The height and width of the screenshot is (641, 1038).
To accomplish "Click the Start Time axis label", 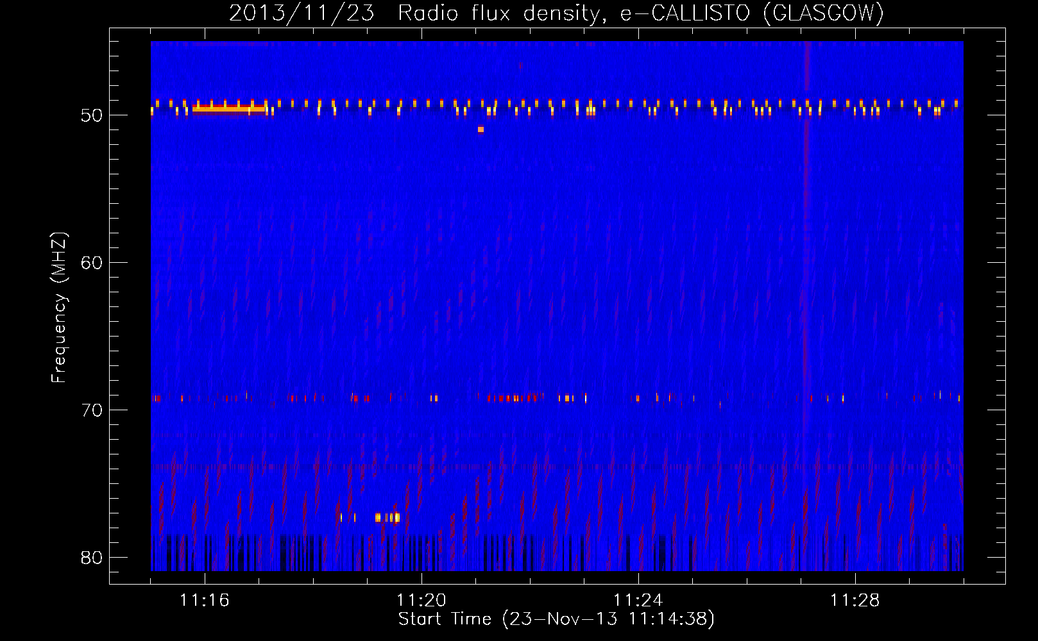I will 556,619.
